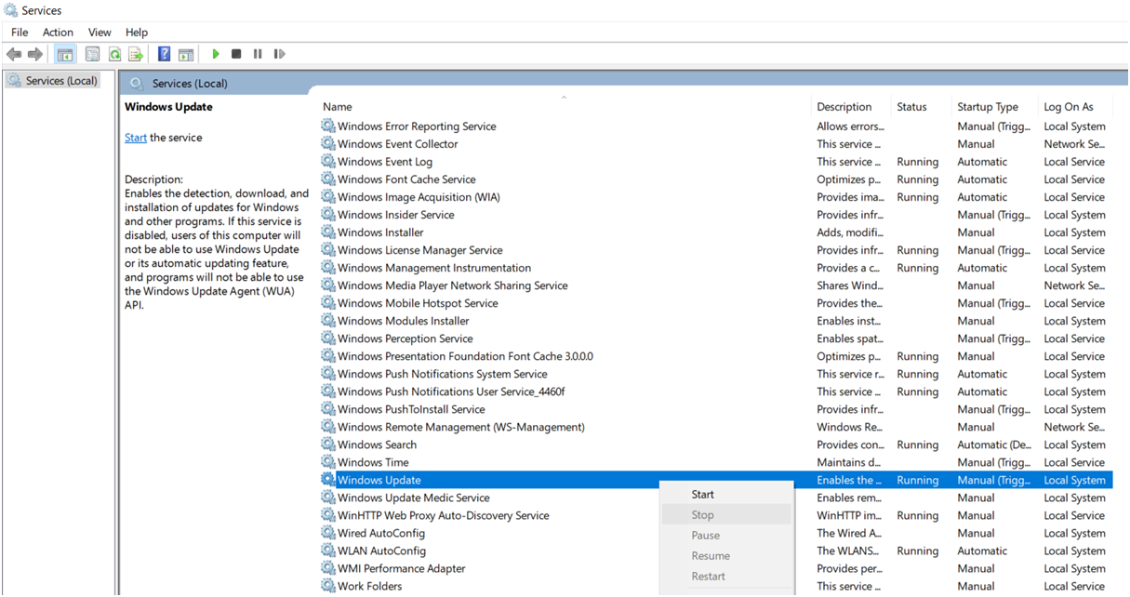Choose Restart in the context menu

click(x=726, y=577)
